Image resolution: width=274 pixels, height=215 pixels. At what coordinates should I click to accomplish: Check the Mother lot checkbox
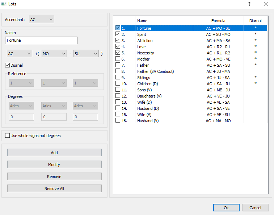(118, 59)
